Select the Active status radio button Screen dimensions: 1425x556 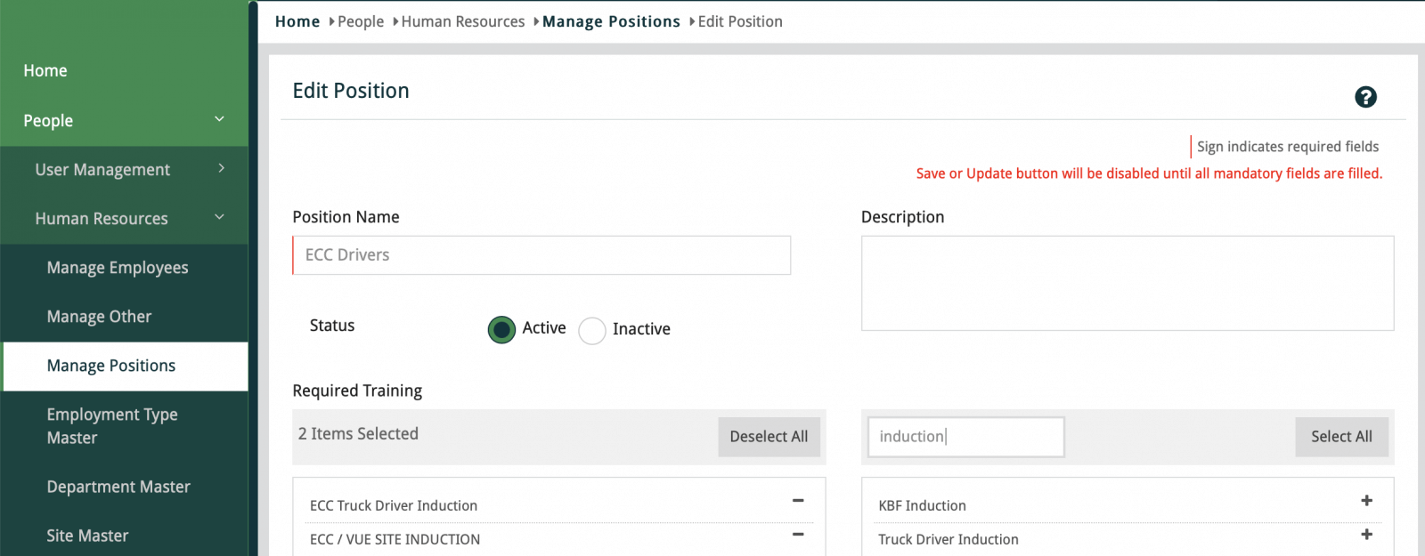[x=501, y=330]
